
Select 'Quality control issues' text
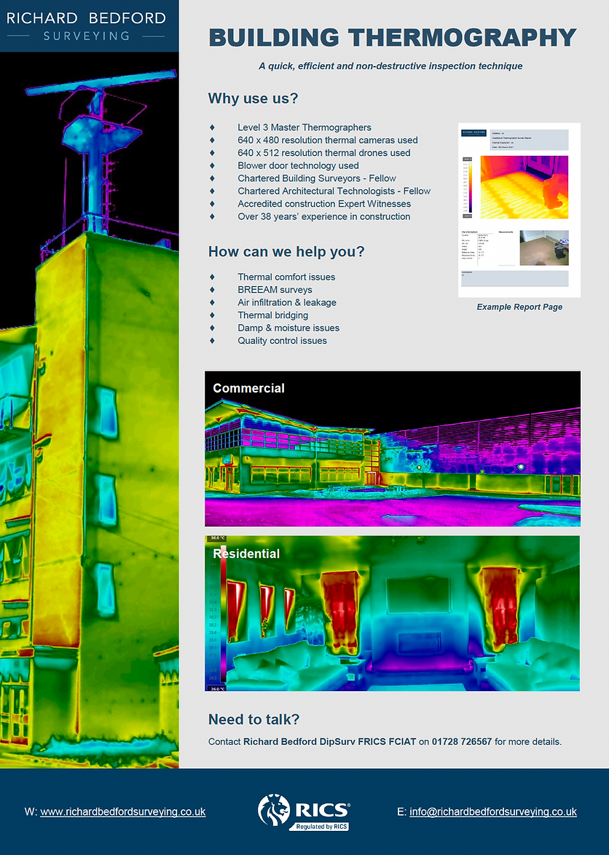point(283,341)
